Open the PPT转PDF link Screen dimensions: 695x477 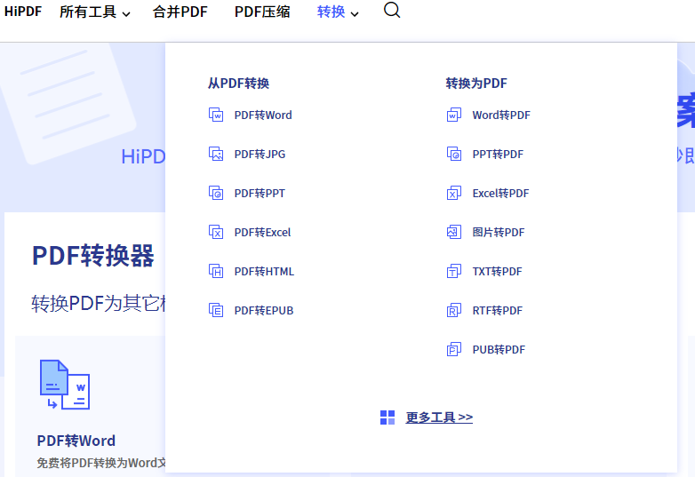(498, 155)
